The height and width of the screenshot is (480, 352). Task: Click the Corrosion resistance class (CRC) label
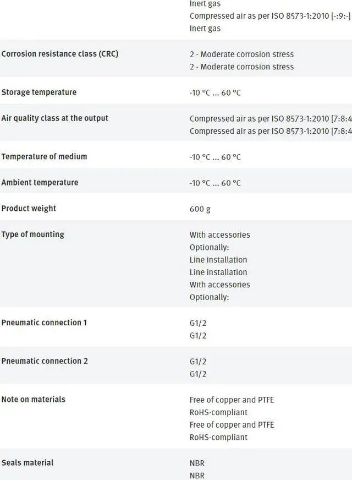click(x=59, y=54)
